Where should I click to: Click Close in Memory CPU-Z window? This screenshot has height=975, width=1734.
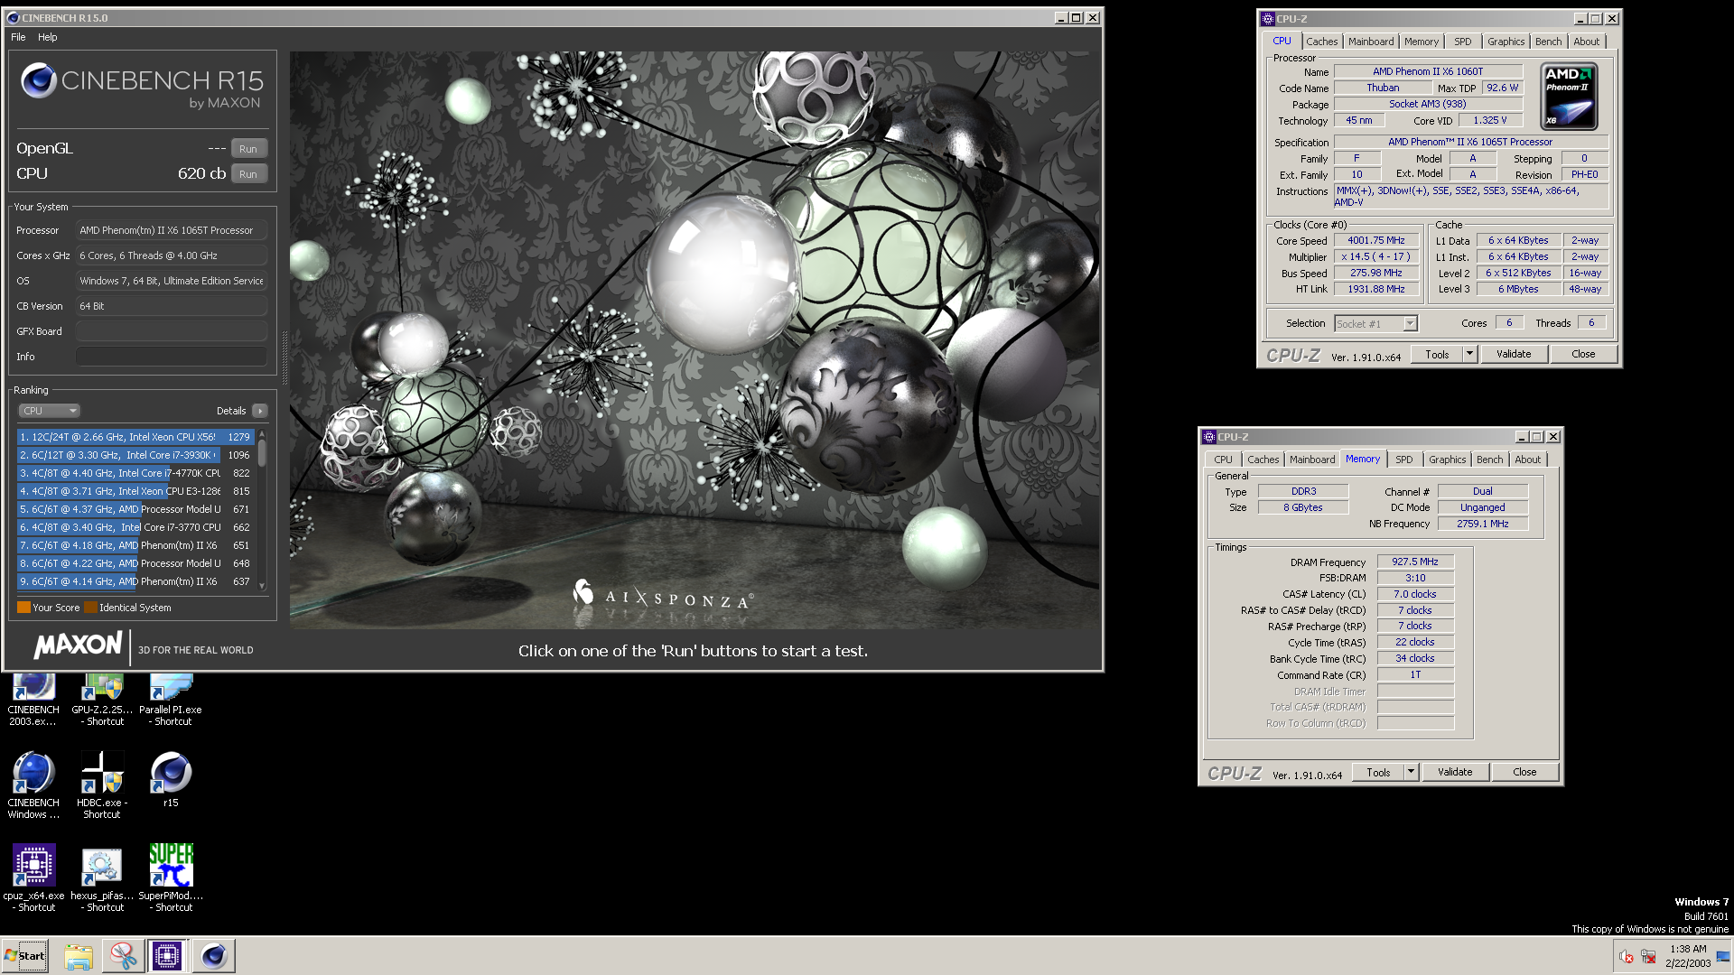tap(1524, 772)
